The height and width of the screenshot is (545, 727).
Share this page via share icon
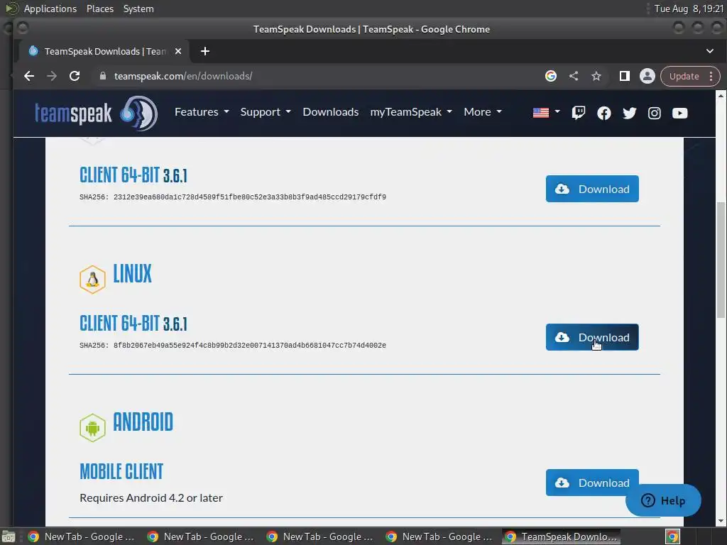coord(574,76)
